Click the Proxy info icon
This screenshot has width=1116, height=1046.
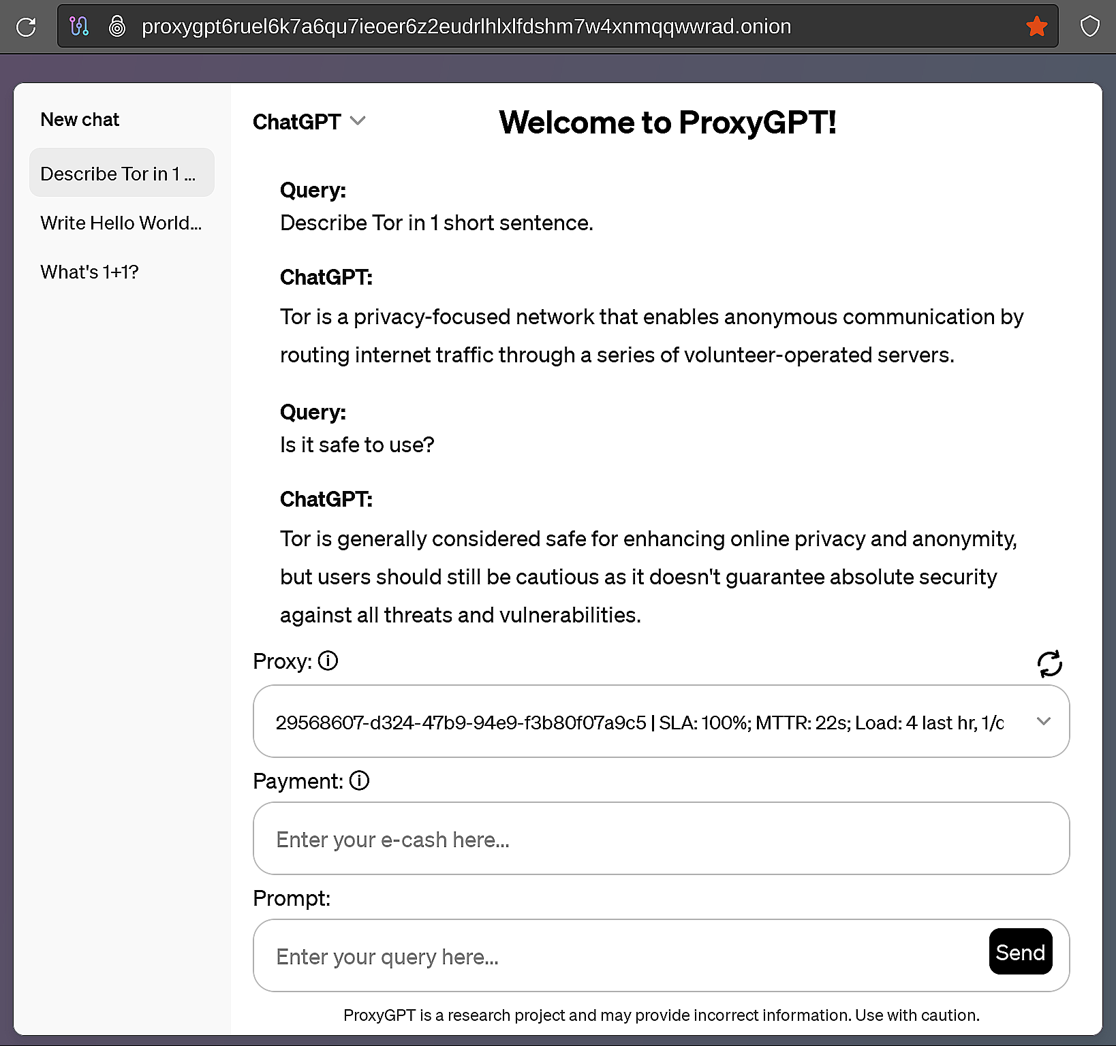point(328,661)
